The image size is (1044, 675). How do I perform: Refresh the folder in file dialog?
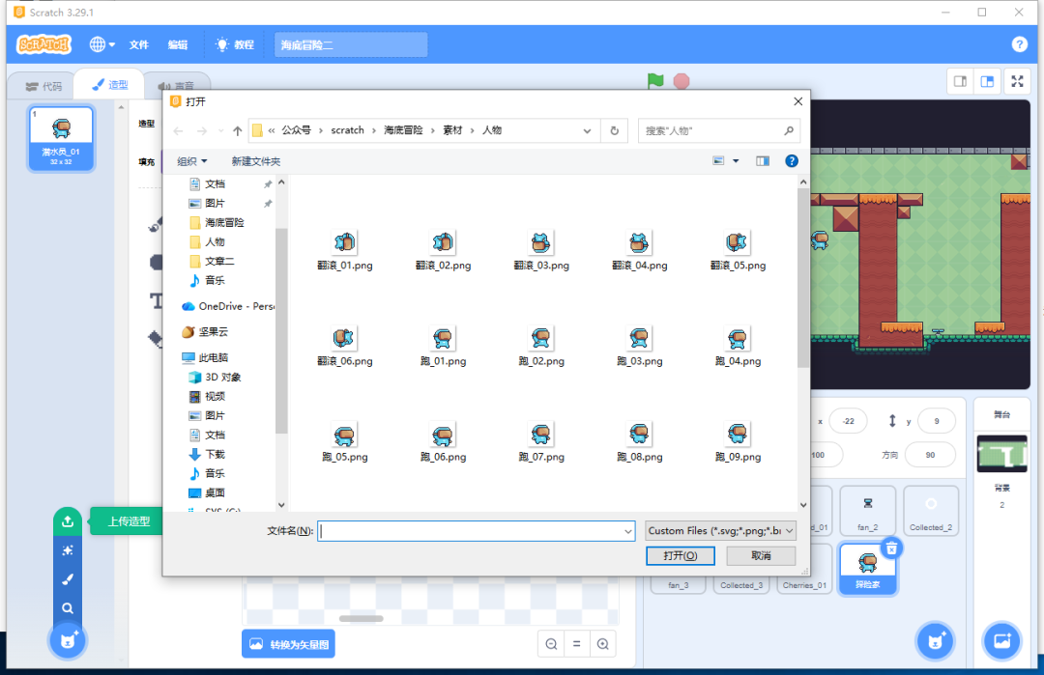pos(614,130)
